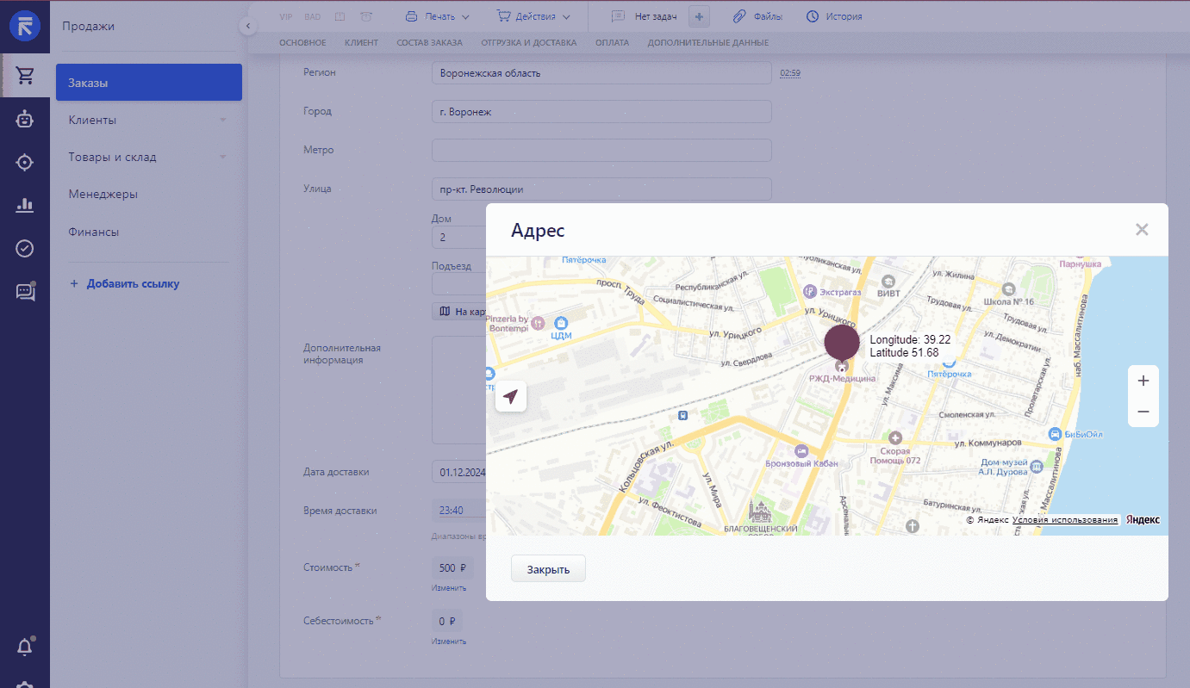The width and height of the screenshot is (1190, 688).
Task: Click the BAD client mark
Action: 313,16
